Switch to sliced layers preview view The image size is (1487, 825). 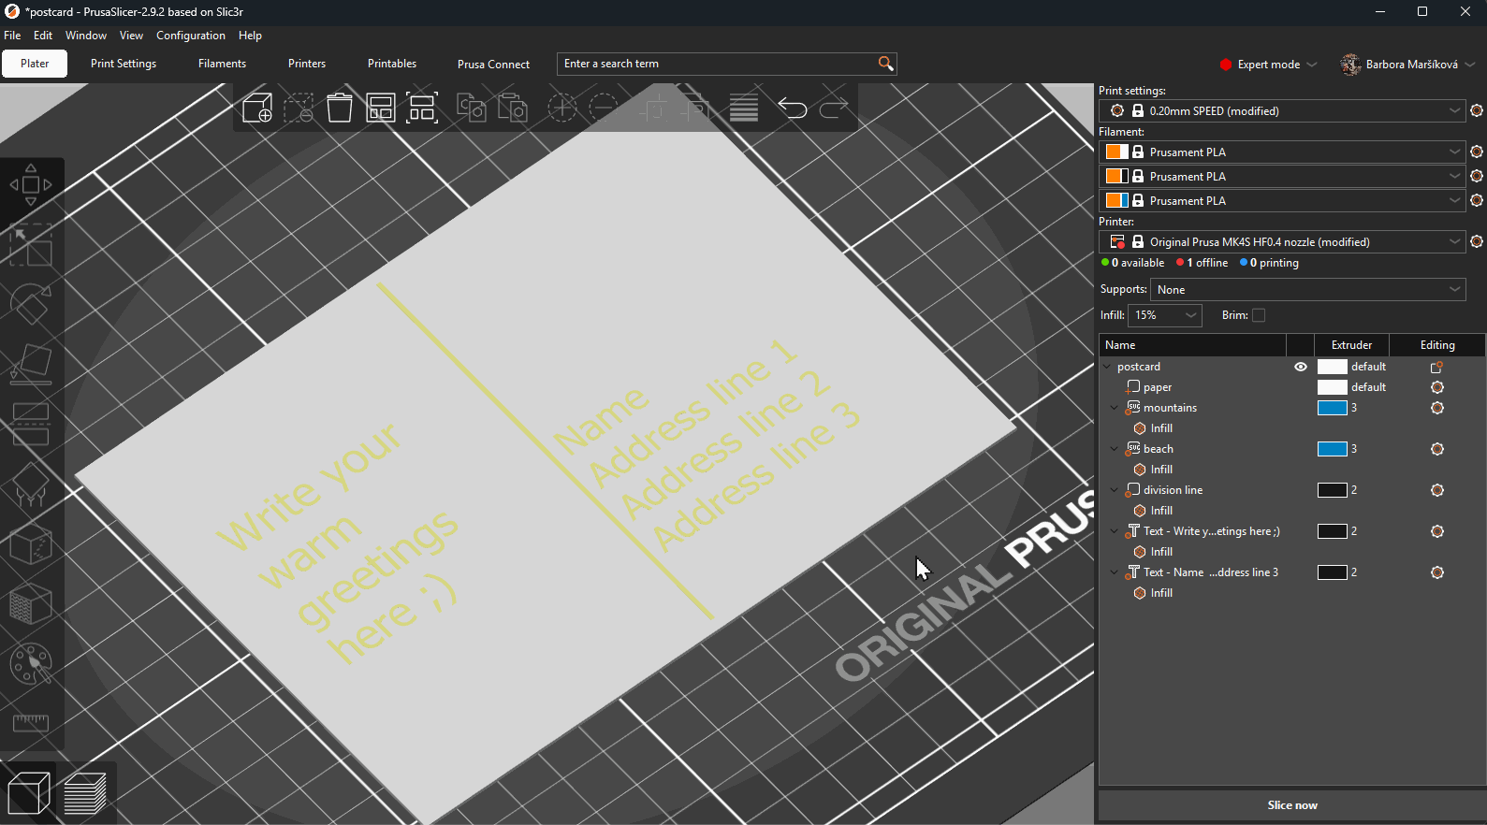tap(85, 794)
